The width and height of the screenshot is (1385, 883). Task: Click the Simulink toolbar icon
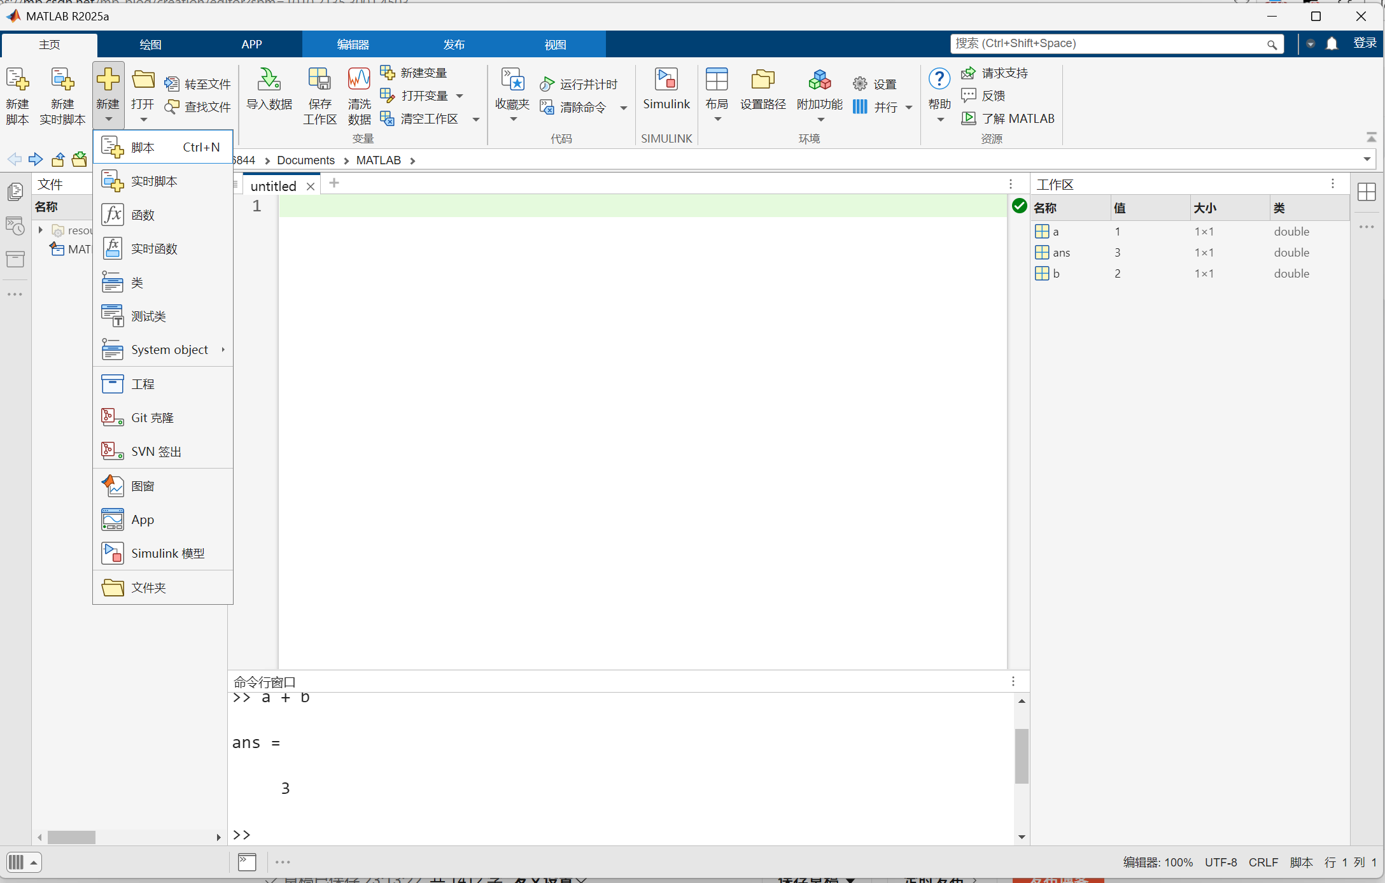pyautogui.click(x=666, y=81)
